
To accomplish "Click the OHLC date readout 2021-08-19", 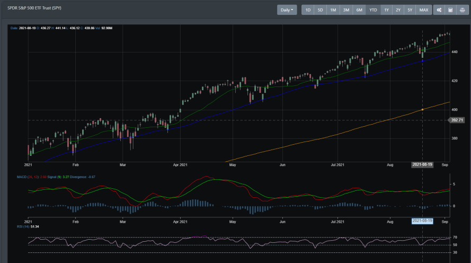I will coord(28,28).
